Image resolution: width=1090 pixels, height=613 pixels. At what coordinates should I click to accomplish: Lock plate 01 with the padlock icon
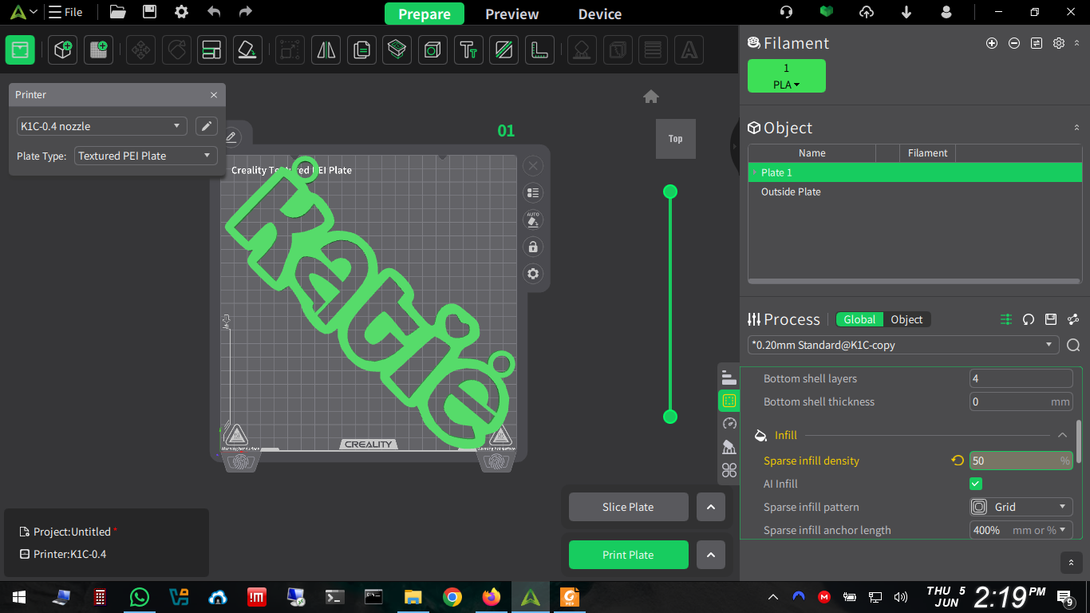click(x=533, y=247)
